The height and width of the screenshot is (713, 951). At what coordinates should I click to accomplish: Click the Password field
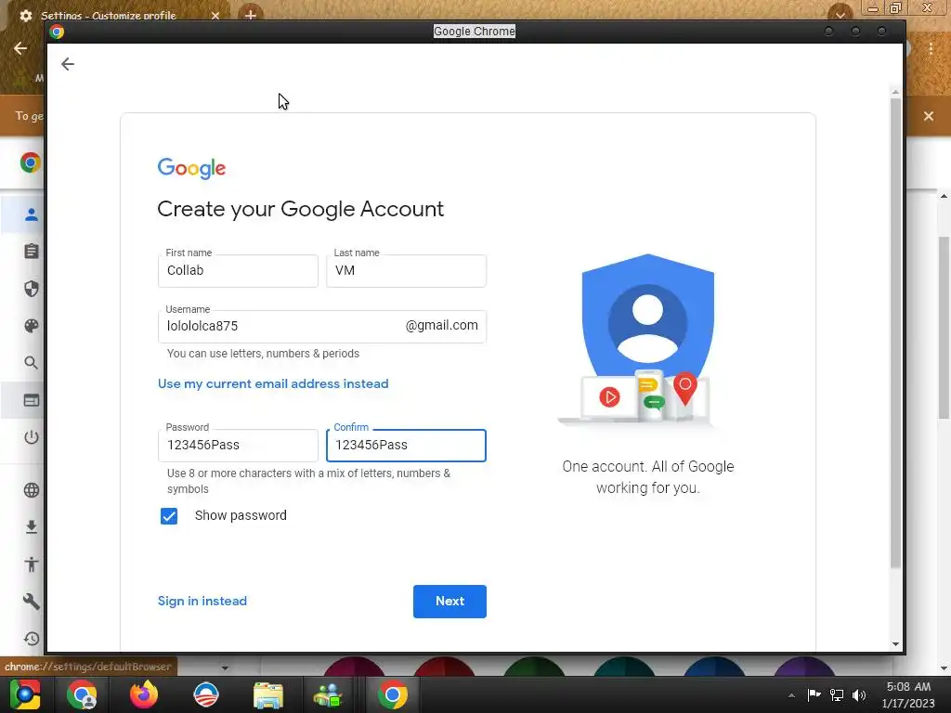[238, 445]
